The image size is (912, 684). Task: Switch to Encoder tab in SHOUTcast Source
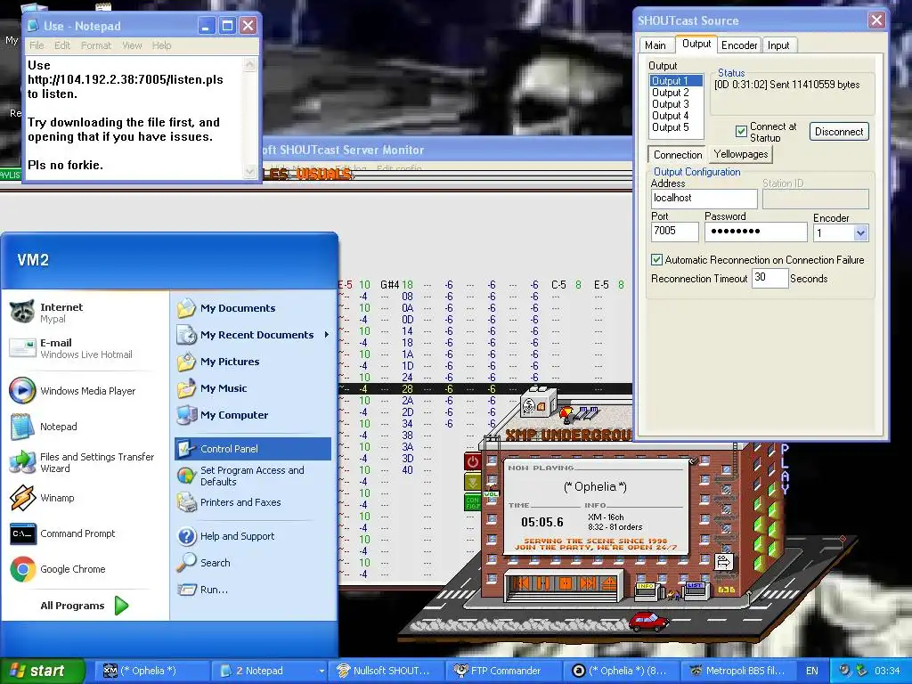coord(739,45)
